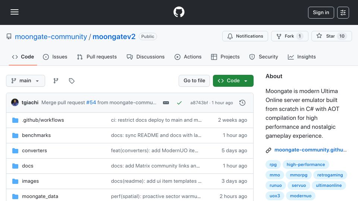Screen dimensions: 358x201
Task: Open commit 'perf(spatial): proactive sector warmu…'
Action: (156, 197)
